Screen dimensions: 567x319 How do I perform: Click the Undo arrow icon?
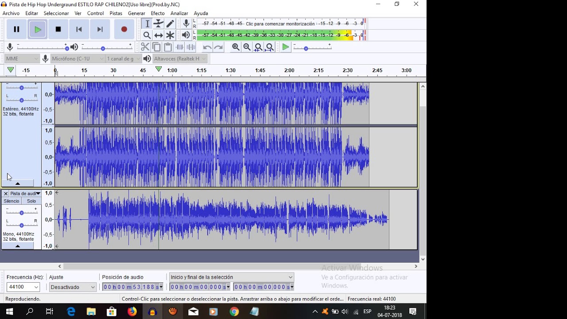[x=207, y=47]
